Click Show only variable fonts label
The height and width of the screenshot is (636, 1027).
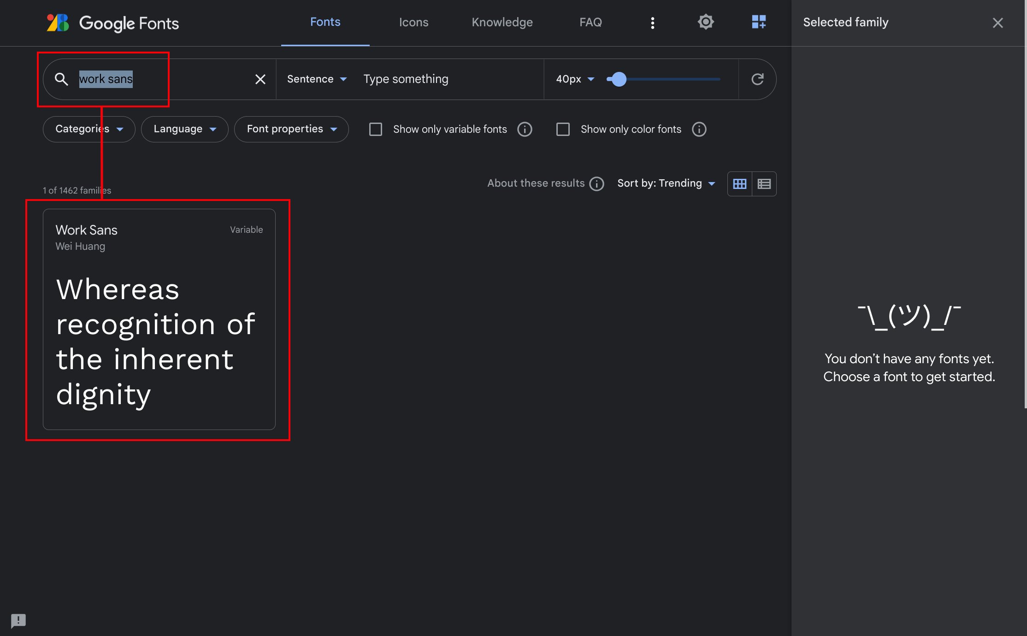pos(450,130)
